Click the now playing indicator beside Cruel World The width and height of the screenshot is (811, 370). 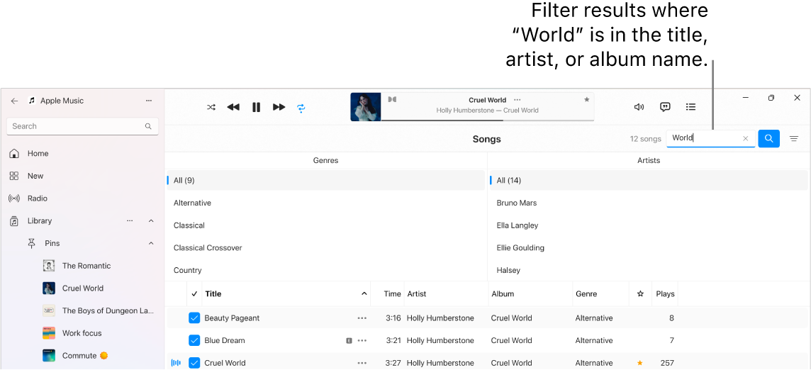point(176,364)
